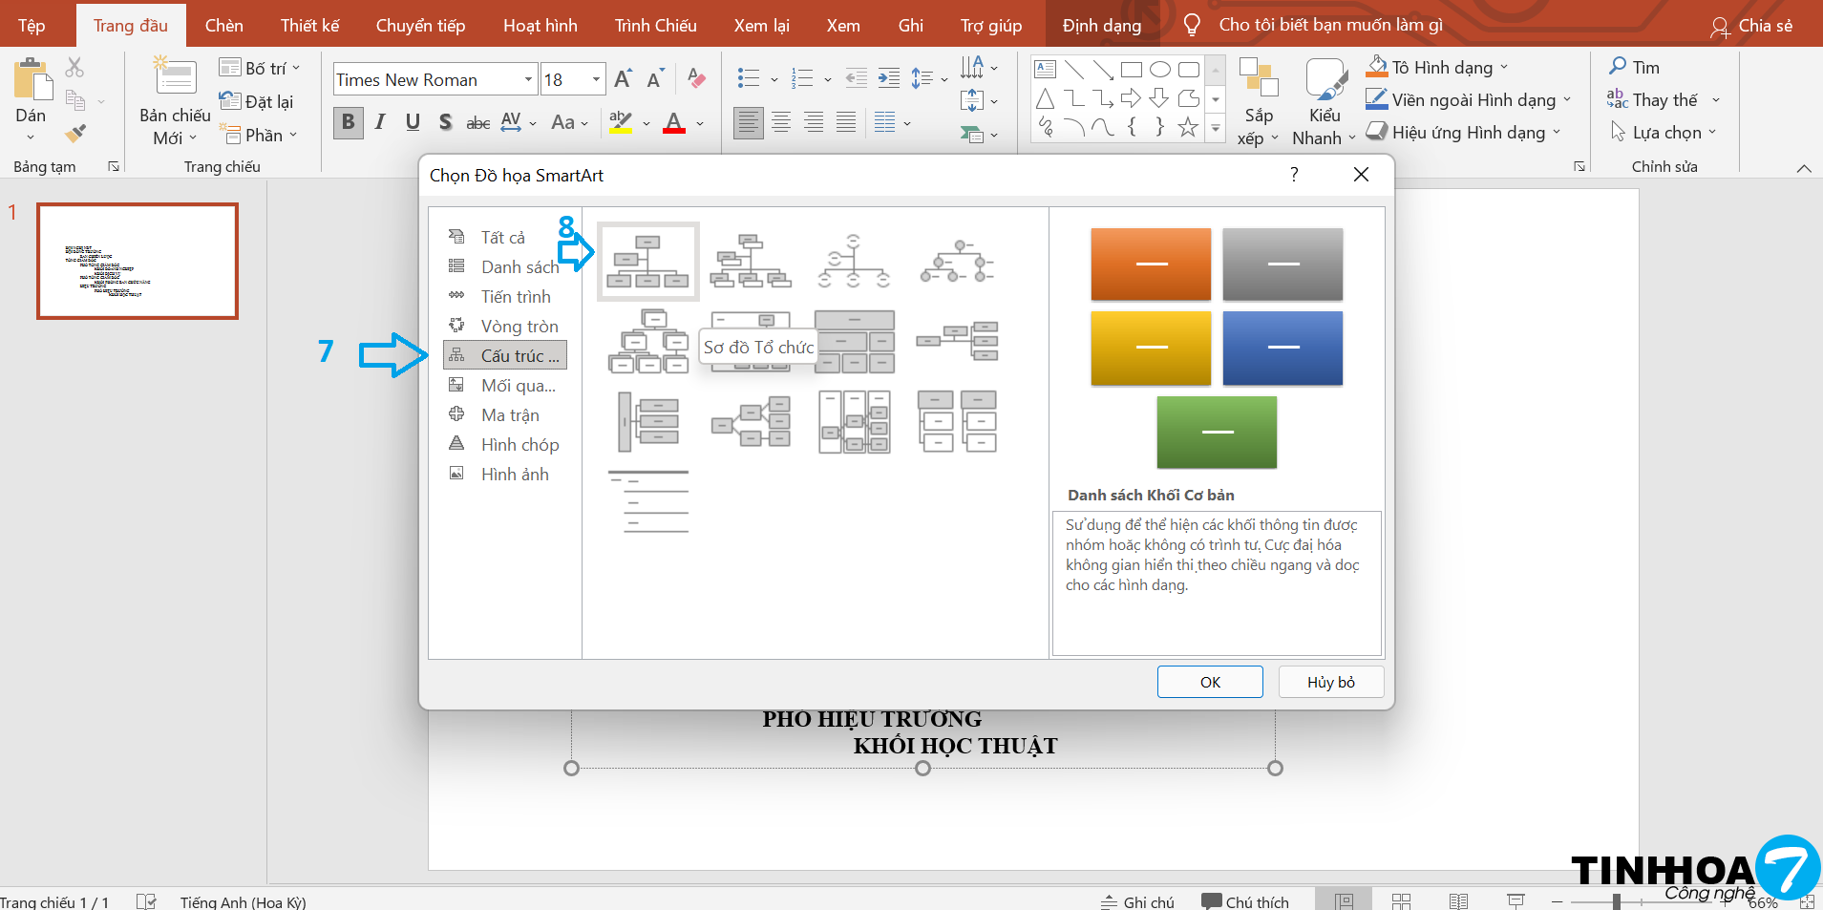The image size is (1823, 910).
Task: Select the Horizontal Hierarchy SmartArt layout
Action: (752, 422)
